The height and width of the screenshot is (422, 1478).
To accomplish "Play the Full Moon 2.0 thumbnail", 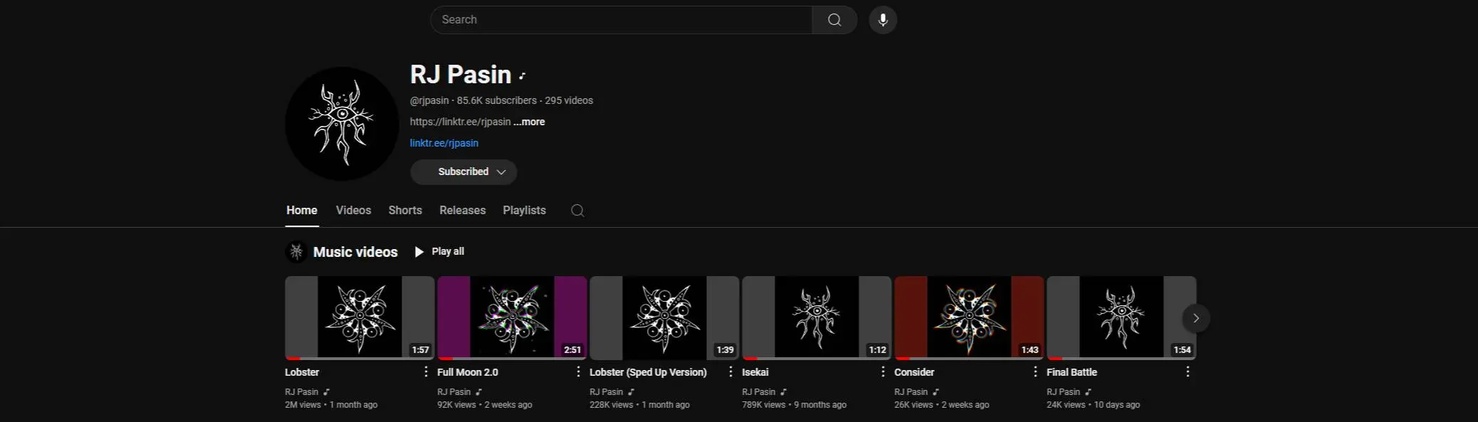I will [x=512, y=318].
